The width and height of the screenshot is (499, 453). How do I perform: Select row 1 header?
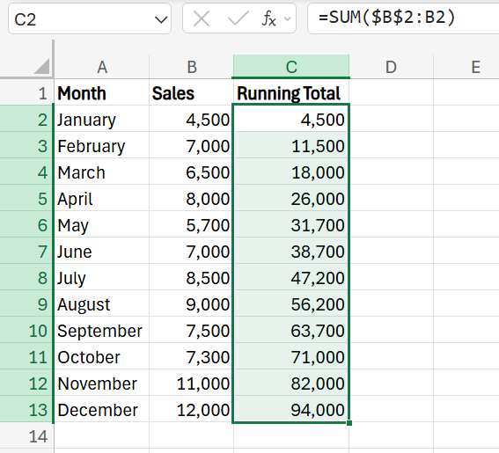coord(26,93)
